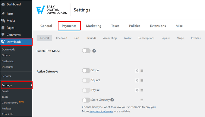
Task: Click the Store Gateway reorder handle
Action: tap(142, 100)
